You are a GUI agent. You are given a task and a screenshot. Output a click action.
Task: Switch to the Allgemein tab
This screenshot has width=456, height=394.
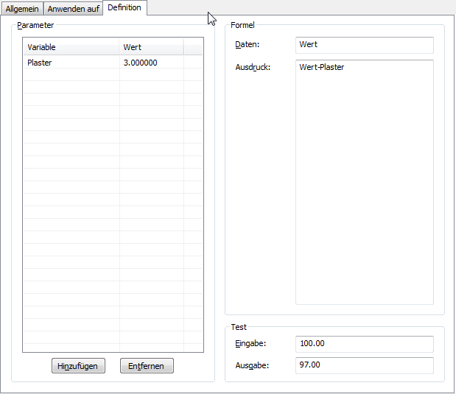coord(22,9)
